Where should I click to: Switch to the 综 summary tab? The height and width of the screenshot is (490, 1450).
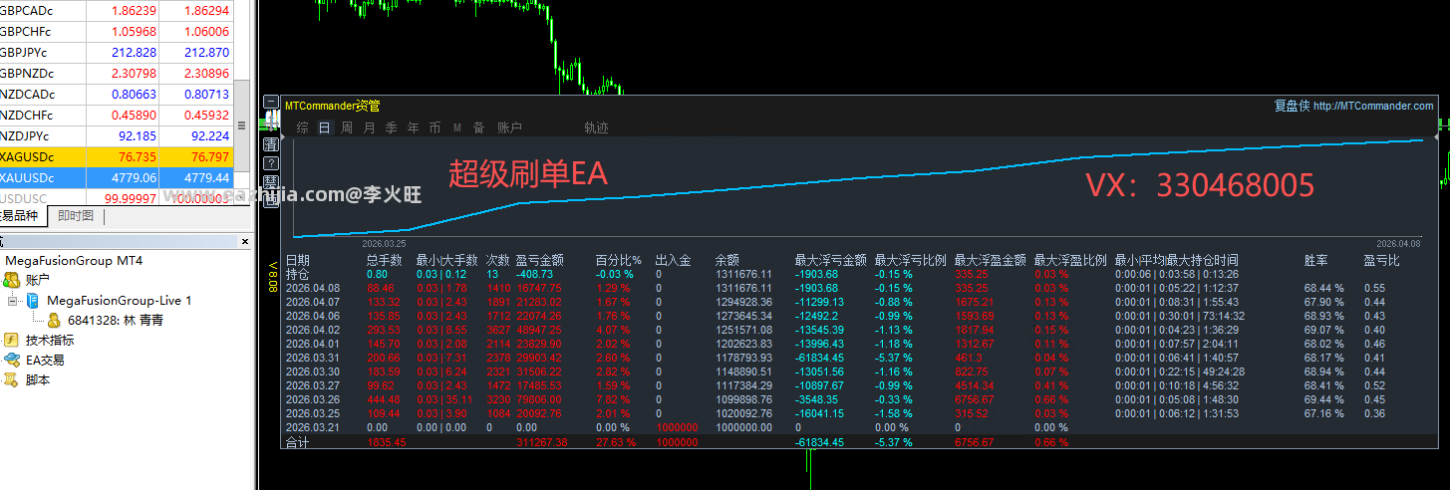click(x=301, y=127)
